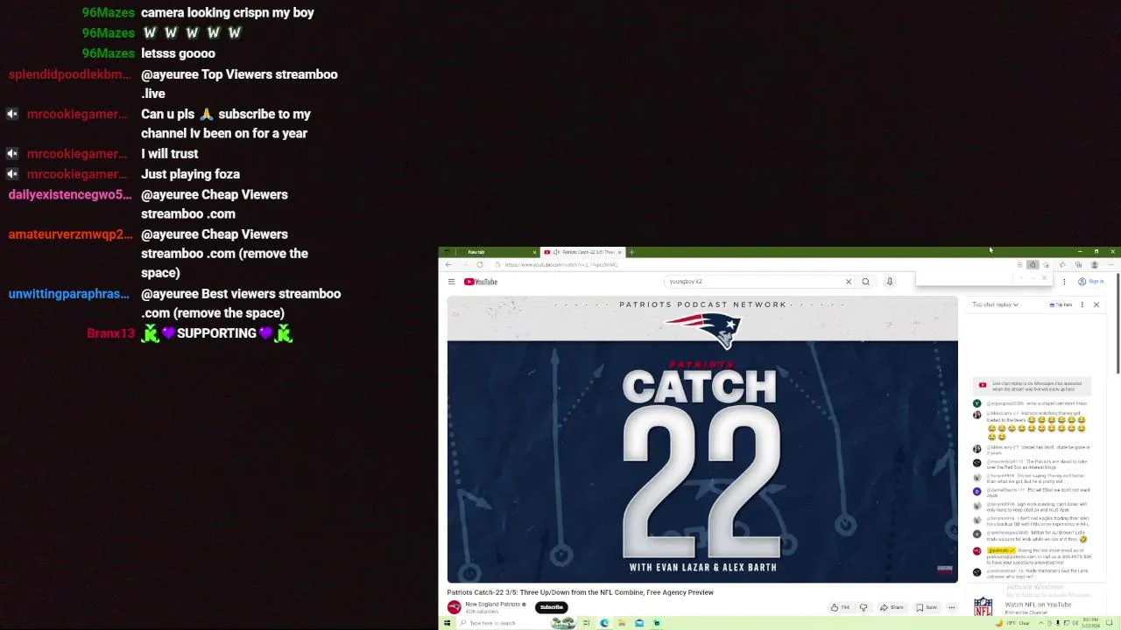The image size is (1121, 630).
Task: Open the YouTube hamburger guide menu
Action: pos(451,282)
